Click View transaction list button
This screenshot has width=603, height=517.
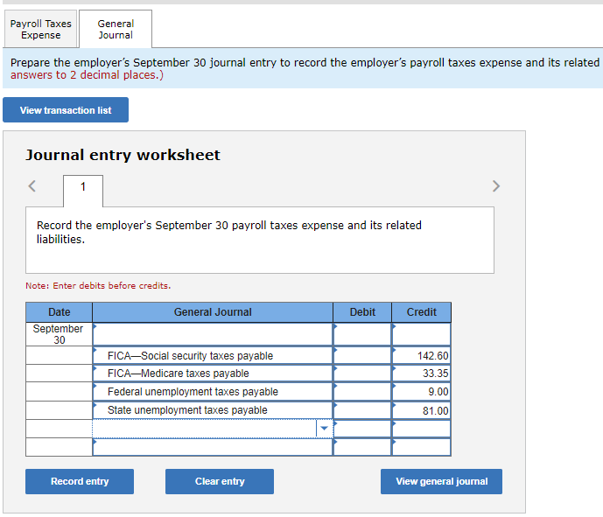click(66, 110)
